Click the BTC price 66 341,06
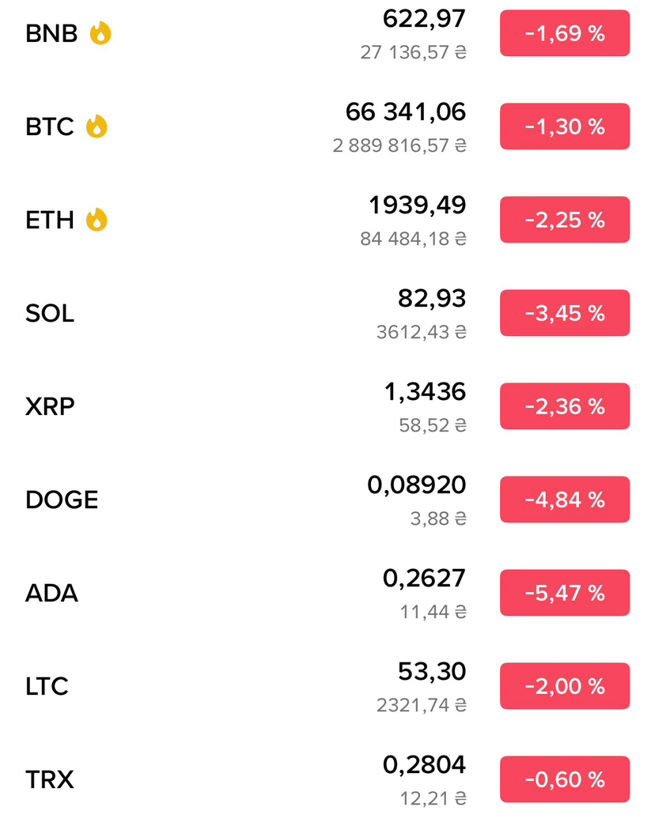The height and width of the screenshot is (822, 655). [x=406, y=112]
